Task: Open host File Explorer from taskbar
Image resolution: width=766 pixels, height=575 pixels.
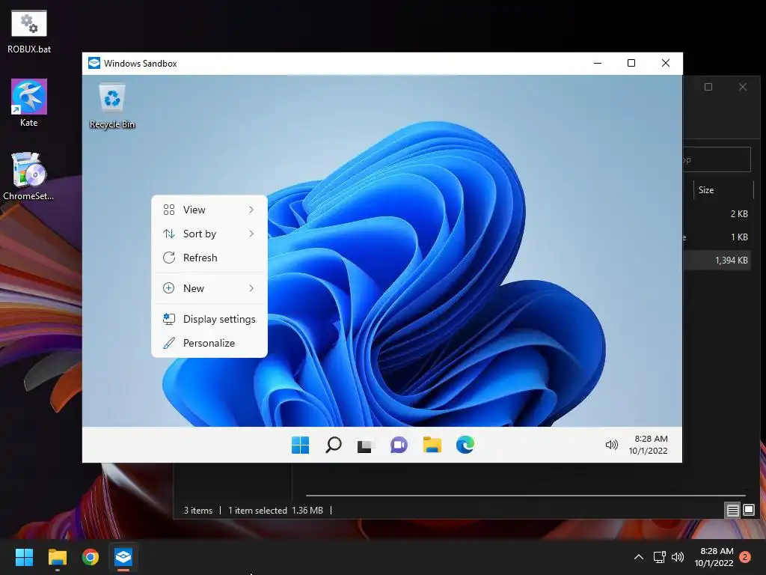Action: click(57, 557)
